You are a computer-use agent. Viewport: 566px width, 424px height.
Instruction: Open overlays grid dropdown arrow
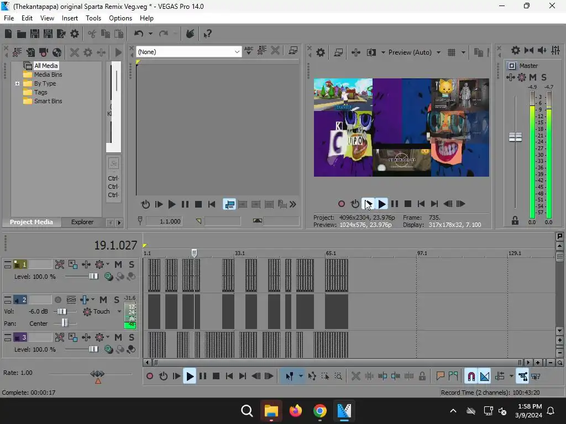point(463,52)
